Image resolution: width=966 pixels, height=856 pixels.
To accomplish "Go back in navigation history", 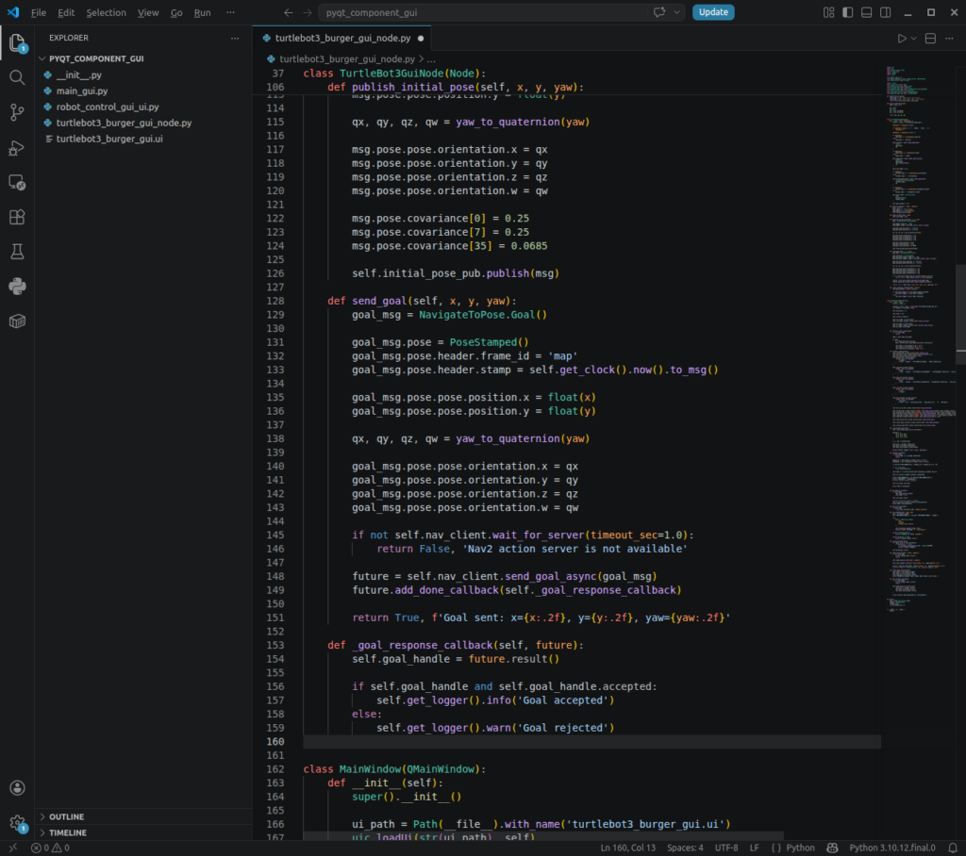I will click(x=289, y=12).
